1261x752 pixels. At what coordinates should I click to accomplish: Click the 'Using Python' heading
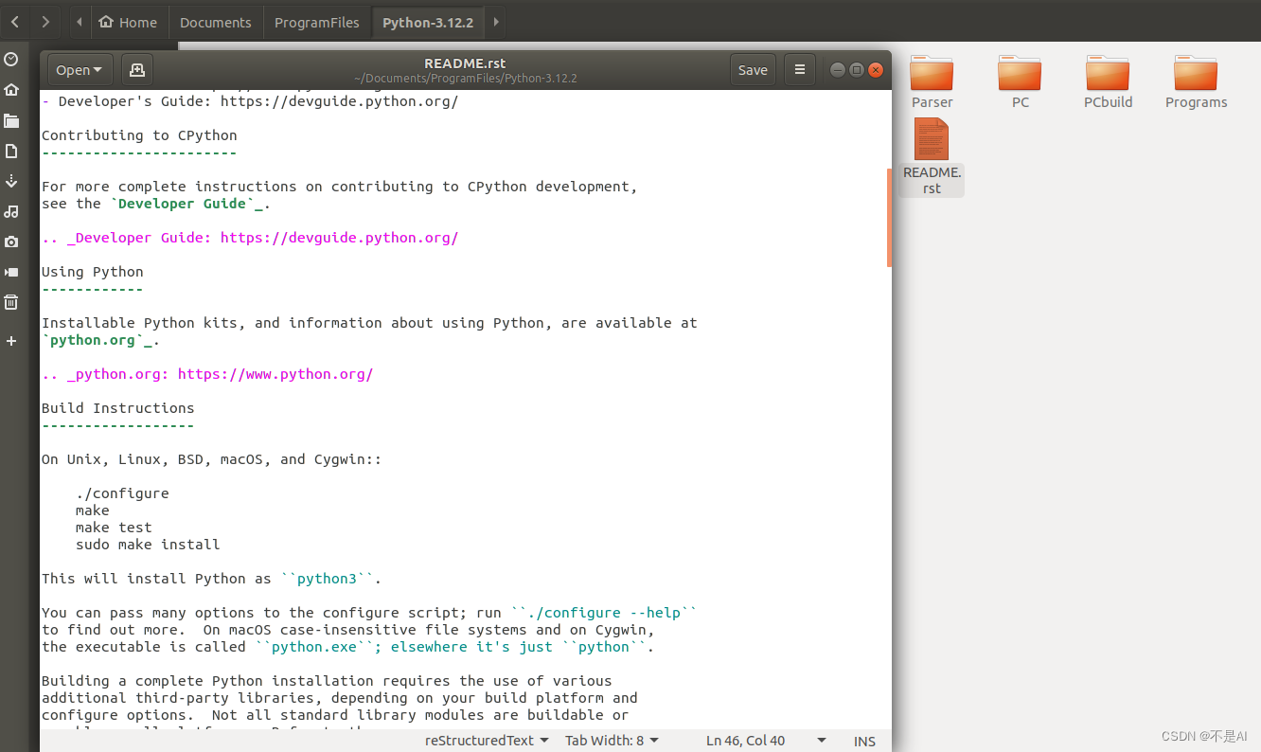click(x=92, y=272)
